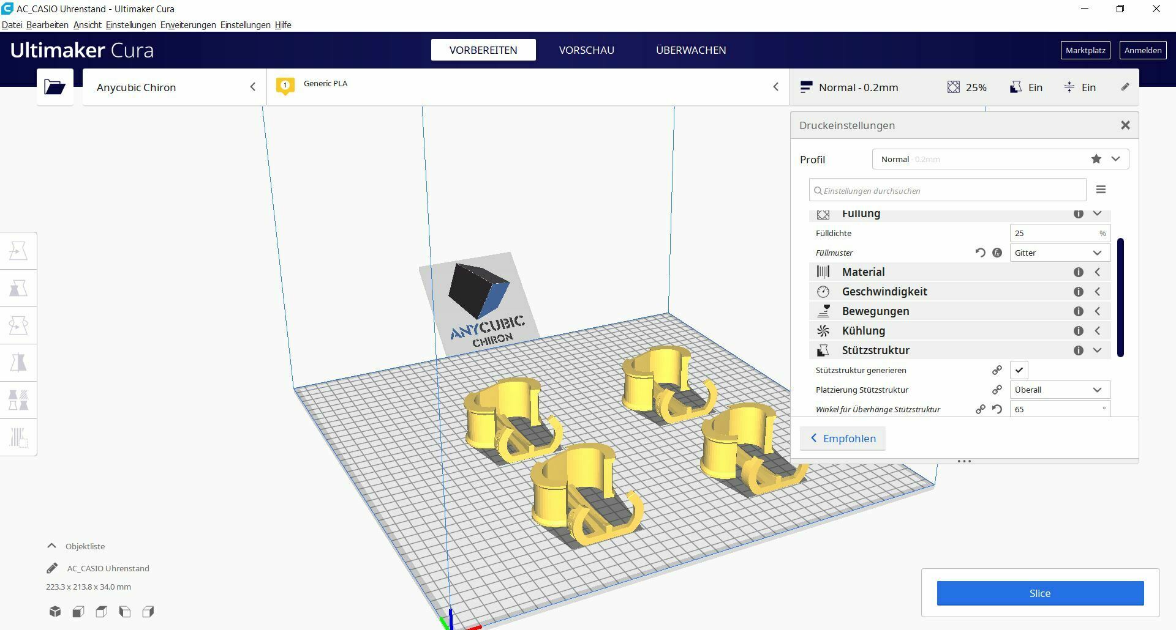Click the link icon for Winkel für Überhänge
Viewport: 1176px width, 630px height.
(x=981, y=409)
